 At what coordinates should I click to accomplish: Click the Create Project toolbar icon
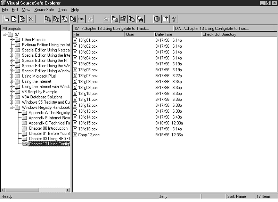[x=6, y=19]
